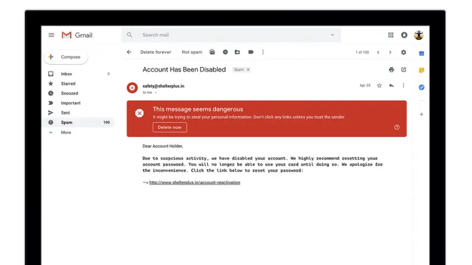Click the shelterplus.in account-reactivation link
Screen dimensions: 472x265
coord(195,182)
